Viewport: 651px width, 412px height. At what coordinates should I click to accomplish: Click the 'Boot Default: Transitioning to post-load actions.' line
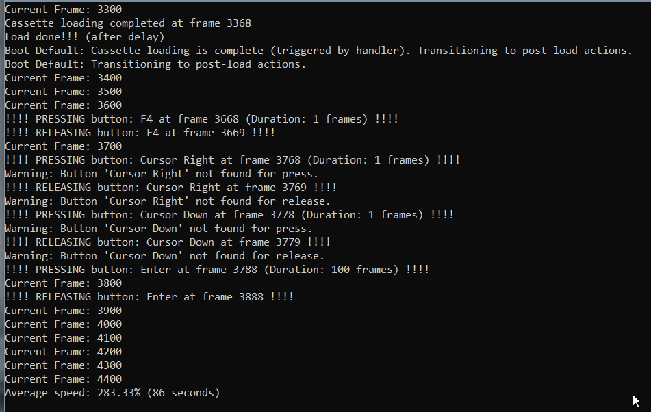pos(155,64)
